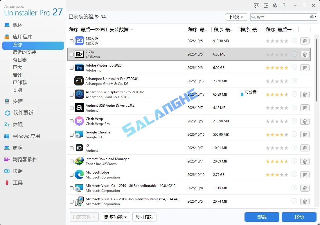Click the skin/appearance icon in title bar
The height and width of the screenshot is (225, 320).
tap(266, 6)
